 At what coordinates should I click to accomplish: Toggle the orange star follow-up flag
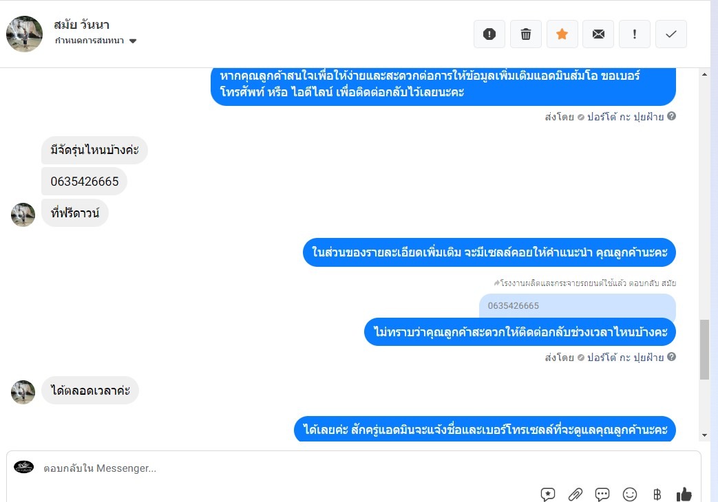pyautogui.click(x=562, y=34)
